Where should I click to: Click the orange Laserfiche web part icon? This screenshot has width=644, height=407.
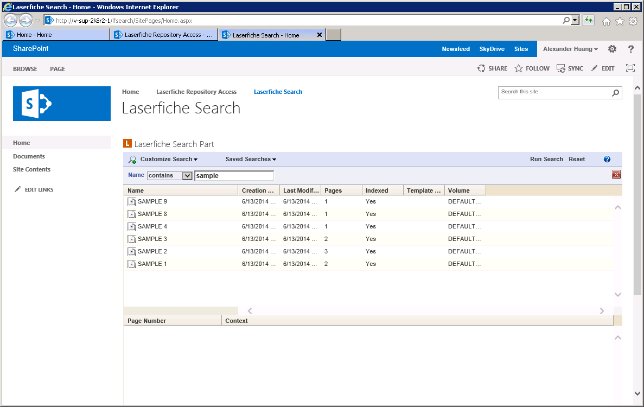(127, 143)
